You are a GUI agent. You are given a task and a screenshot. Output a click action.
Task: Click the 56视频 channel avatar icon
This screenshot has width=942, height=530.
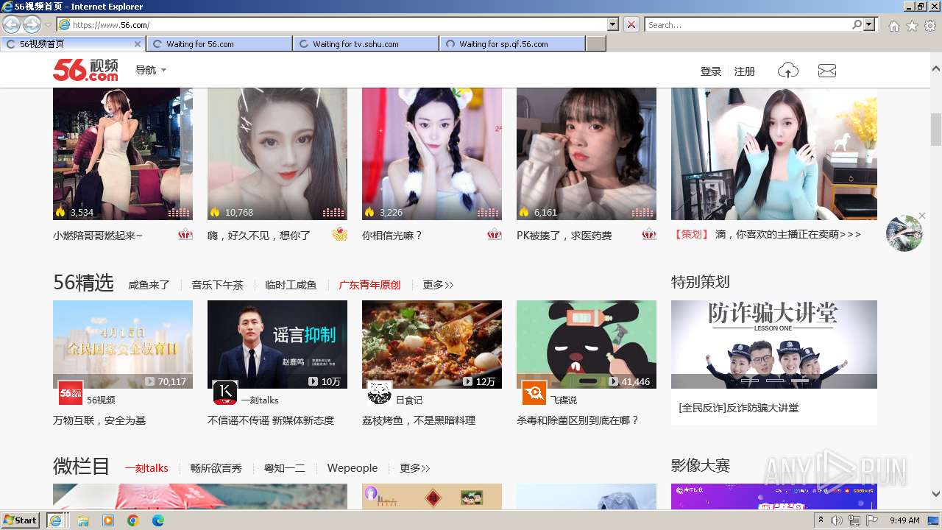point(71,393)
